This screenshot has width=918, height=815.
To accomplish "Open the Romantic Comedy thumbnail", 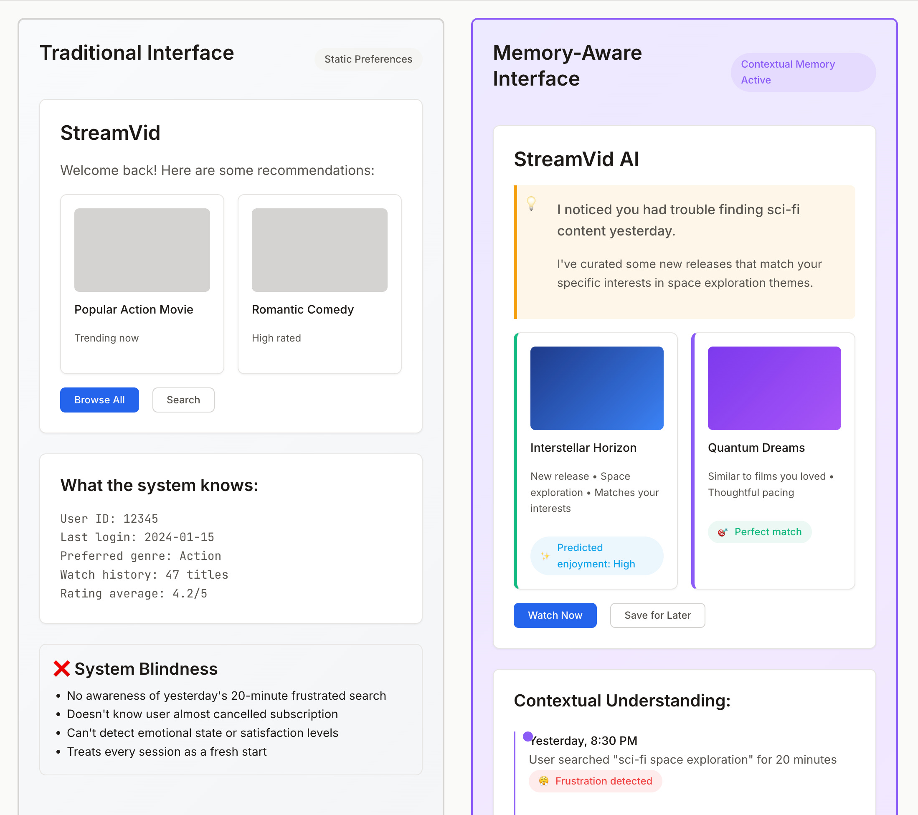I will (x=320, y=250).
